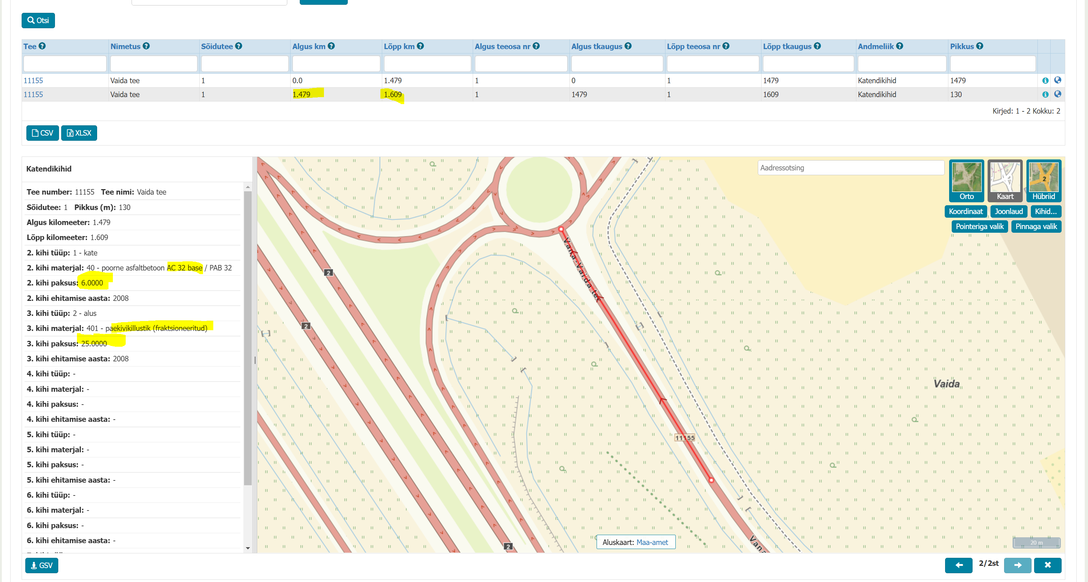Sort by Nimetus column header
Viewport: 1088px width, 582px height.
click(125, 47)
